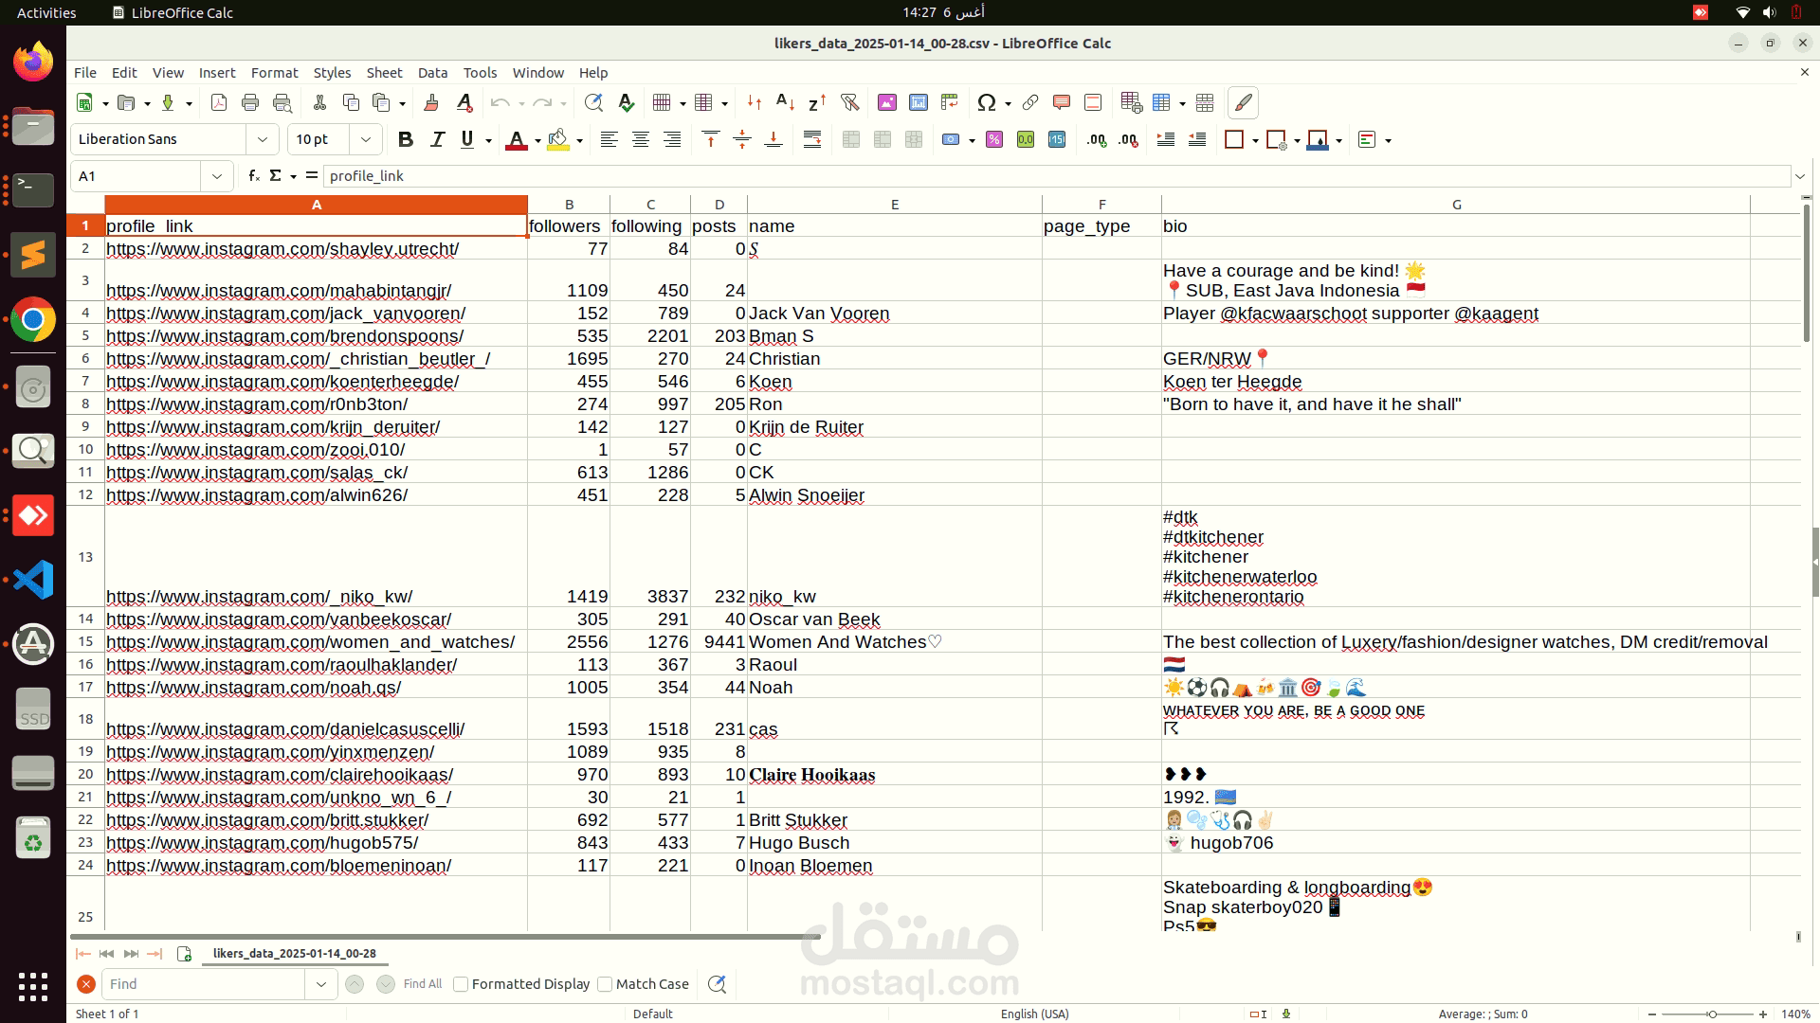This screenshot has width=1820, height=1023.
Task: Open the File menu
Action: [85, 73]
